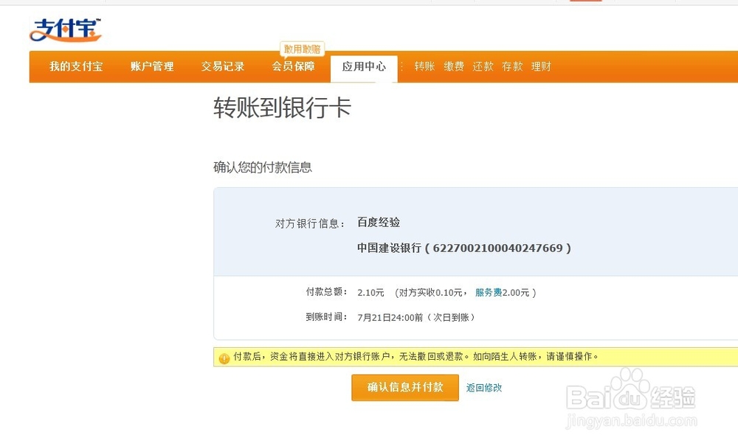
Task: Open the 转账 quick link
Action: [x=424, y=66]
